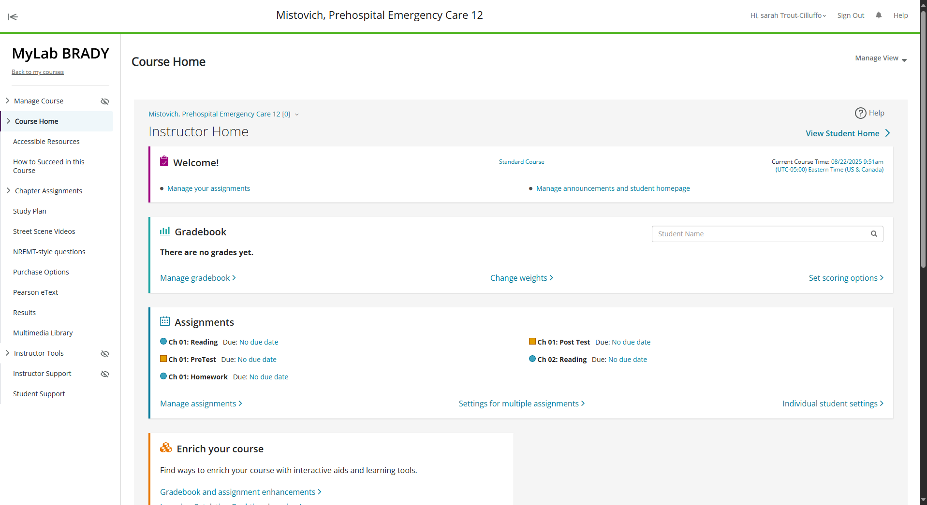Click the question mark Help icon
This screenshot has height=505, width=927.
click(x=860, y=113)
